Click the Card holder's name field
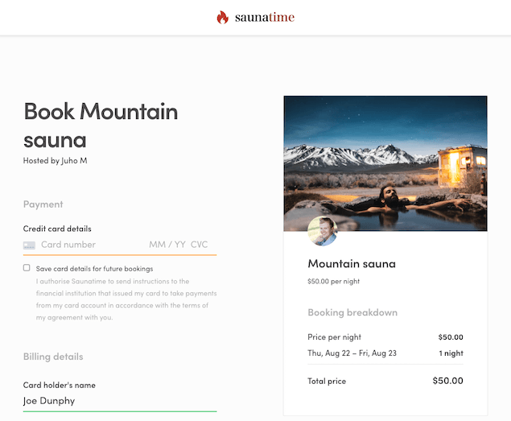 [119, 401]
